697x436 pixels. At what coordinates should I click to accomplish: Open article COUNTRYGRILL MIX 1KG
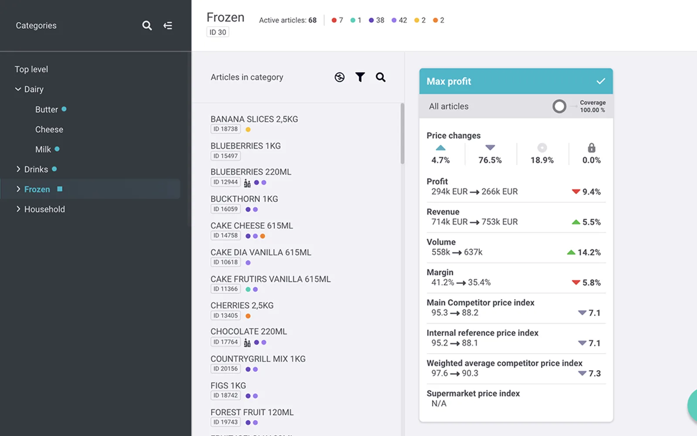tap(258, 359)
